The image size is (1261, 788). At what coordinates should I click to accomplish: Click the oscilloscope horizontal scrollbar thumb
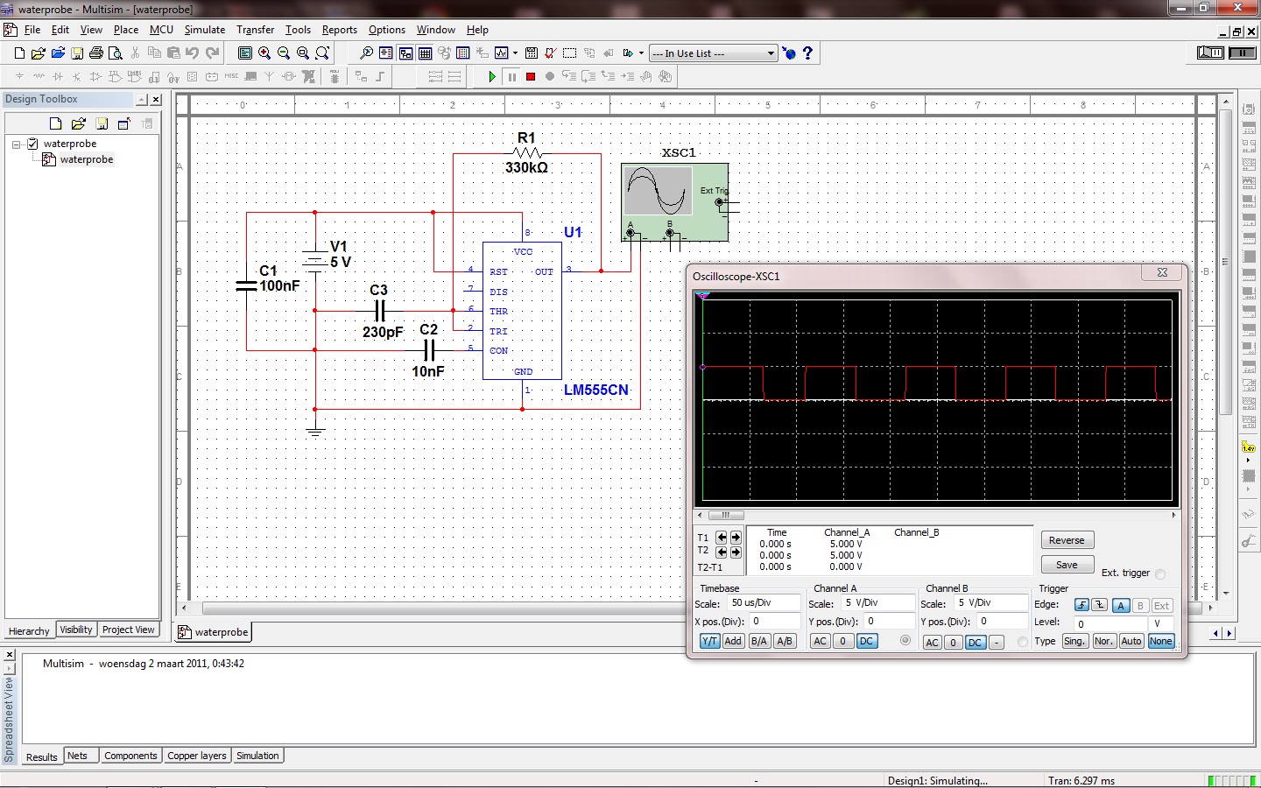[x=726, y=515]
